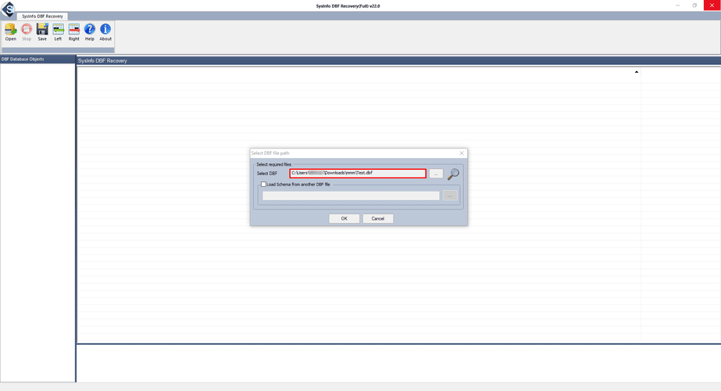Close the application window

pyautogui.click(x=712, y=5)
